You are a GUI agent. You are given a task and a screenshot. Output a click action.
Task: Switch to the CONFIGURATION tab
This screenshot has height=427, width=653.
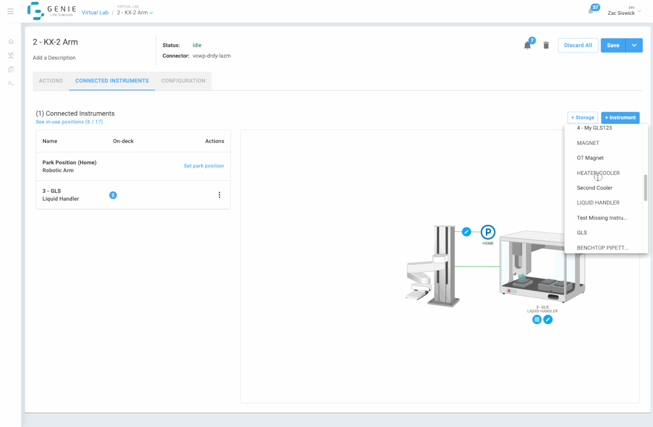click(x=183, y=81)
